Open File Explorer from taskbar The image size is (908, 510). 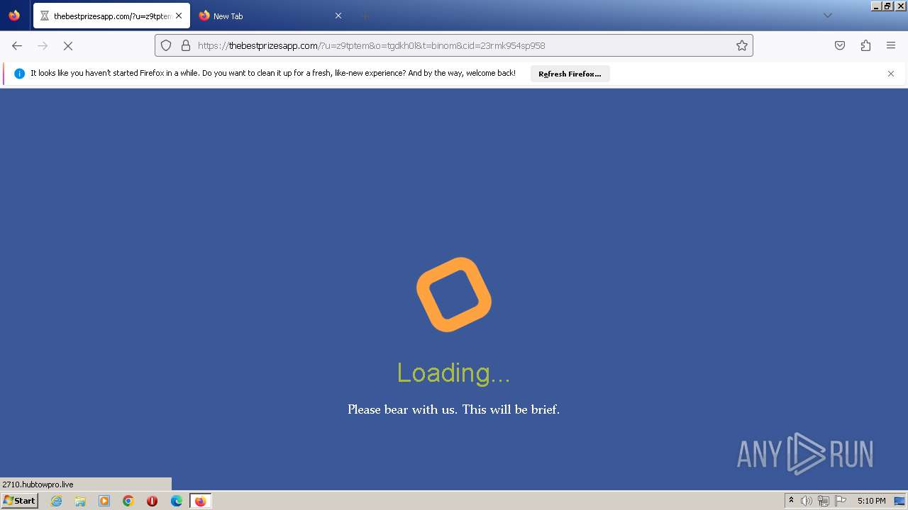pos(80,501)
